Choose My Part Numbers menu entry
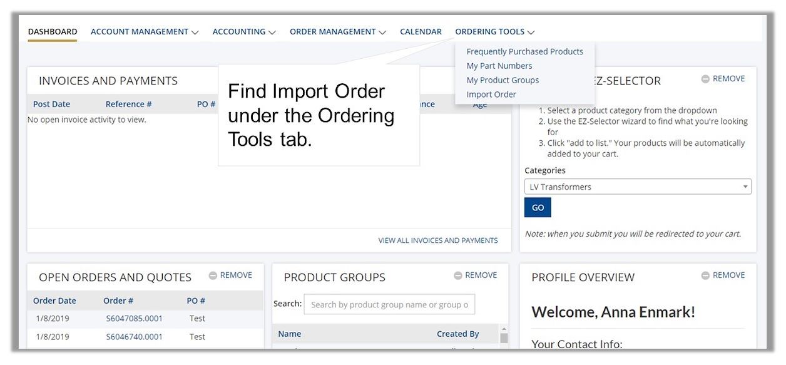The height and width of the screenshot is (365, 786). tap(499, 65)
